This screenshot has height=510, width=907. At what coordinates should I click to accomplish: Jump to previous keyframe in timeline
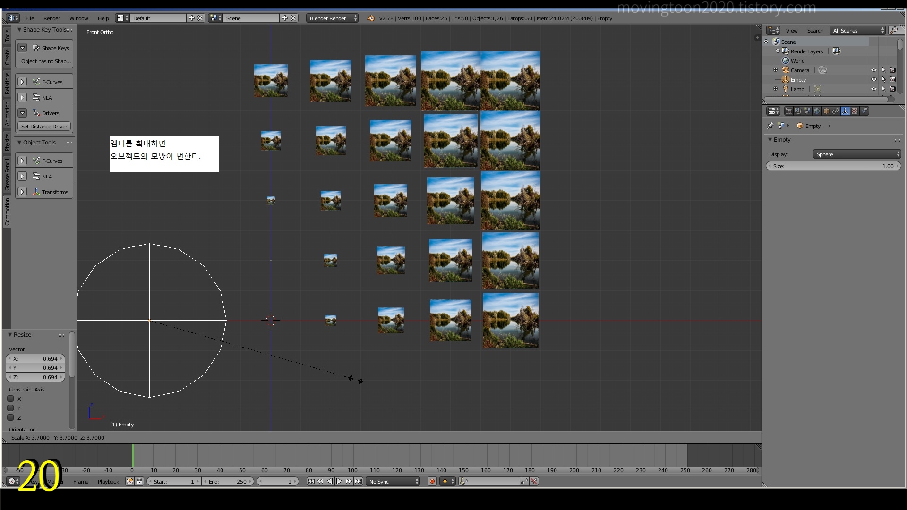[x=320, y=481]
